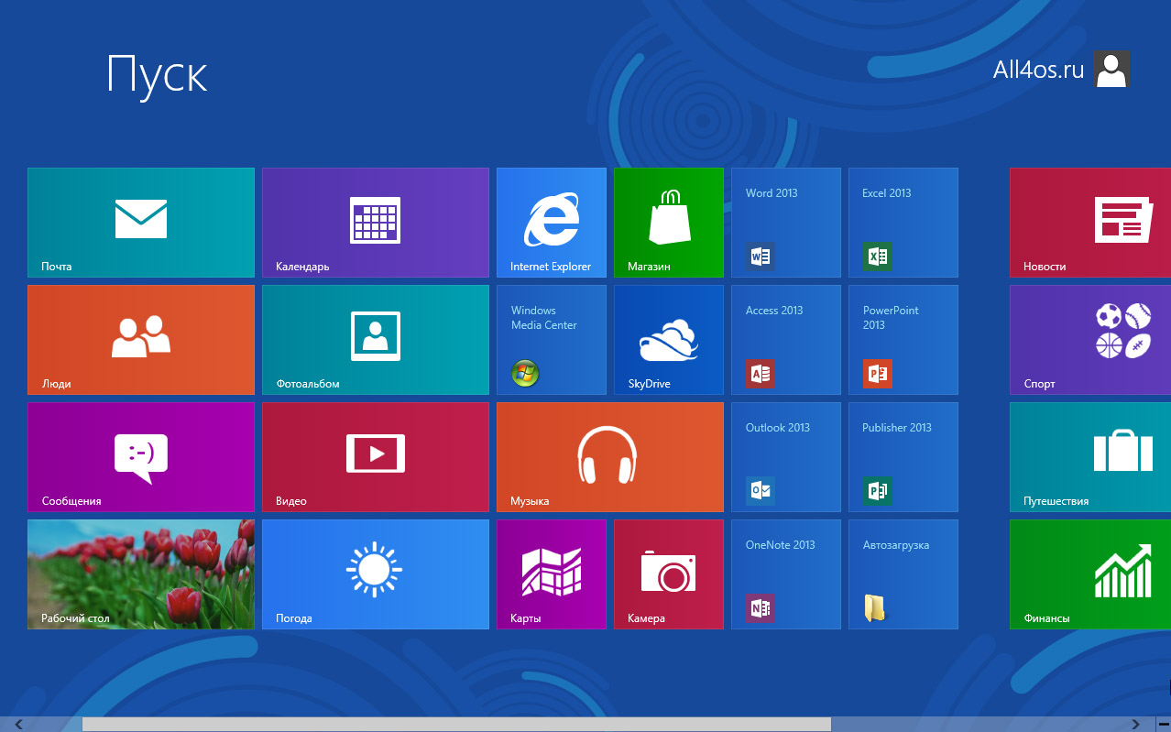Launch Access 2013 tile
1171x732 pixels.
tap(786, 340)
